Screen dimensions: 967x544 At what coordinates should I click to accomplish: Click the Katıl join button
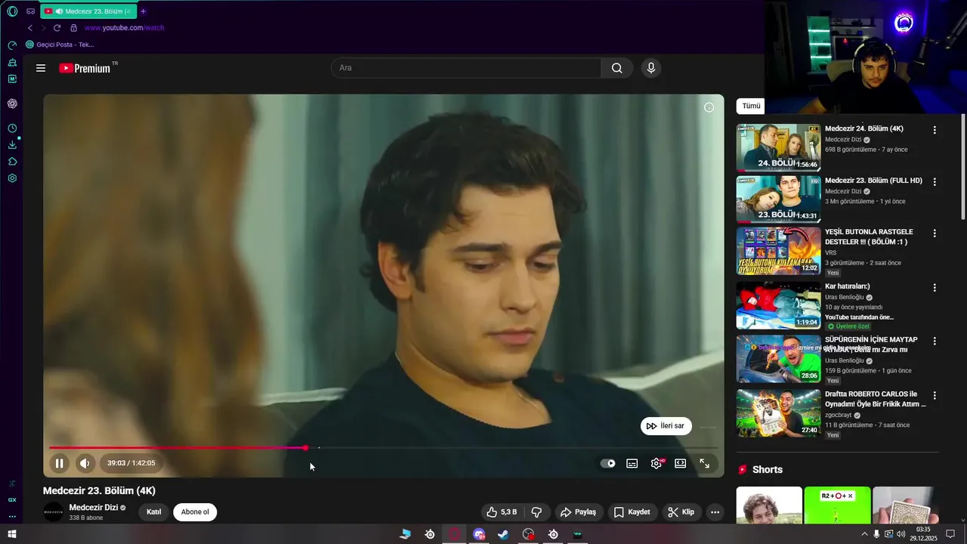pyautogui.click(x=153, y=512)
